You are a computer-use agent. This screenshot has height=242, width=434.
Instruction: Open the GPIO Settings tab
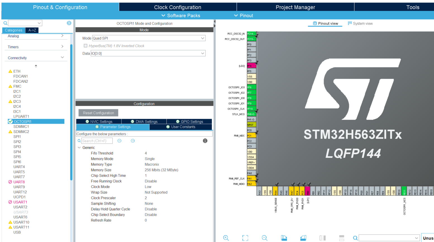coord(189,121)
